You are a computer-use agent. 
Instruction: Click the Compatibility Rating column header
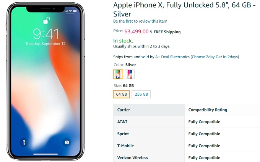(208, 110)
